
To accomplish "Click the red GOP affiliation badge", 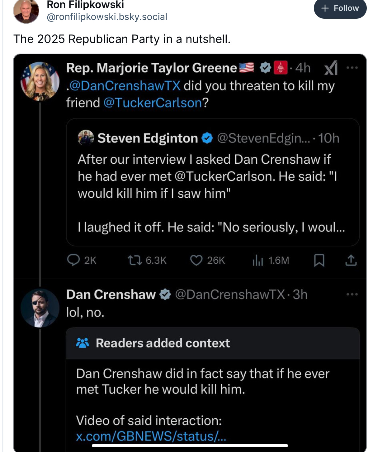I will [280, 68].
